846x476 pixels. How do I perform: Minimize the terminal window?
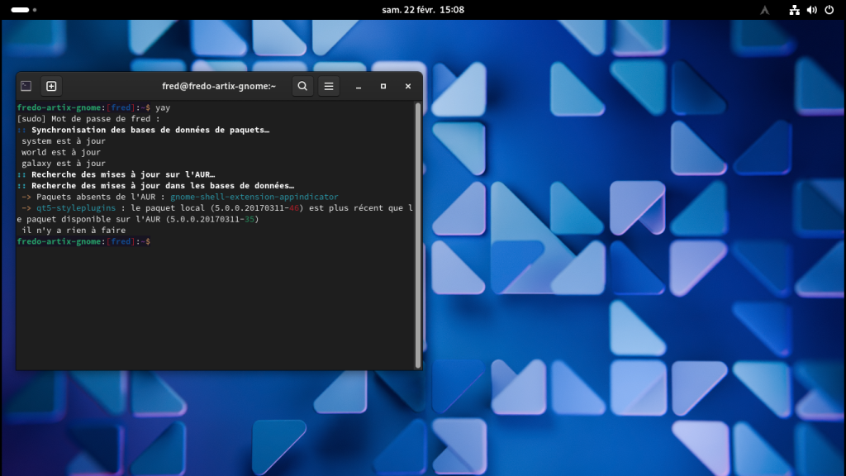point(359,86)
